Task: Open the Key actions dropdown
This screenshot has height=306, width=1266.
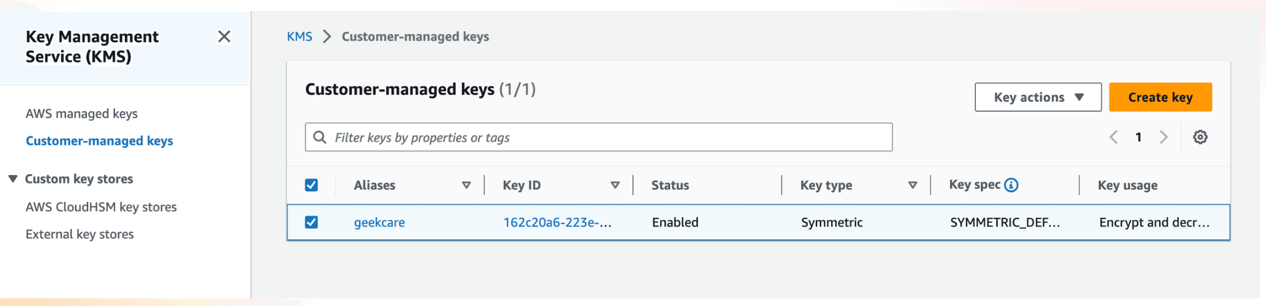Action: [1038, 97]
